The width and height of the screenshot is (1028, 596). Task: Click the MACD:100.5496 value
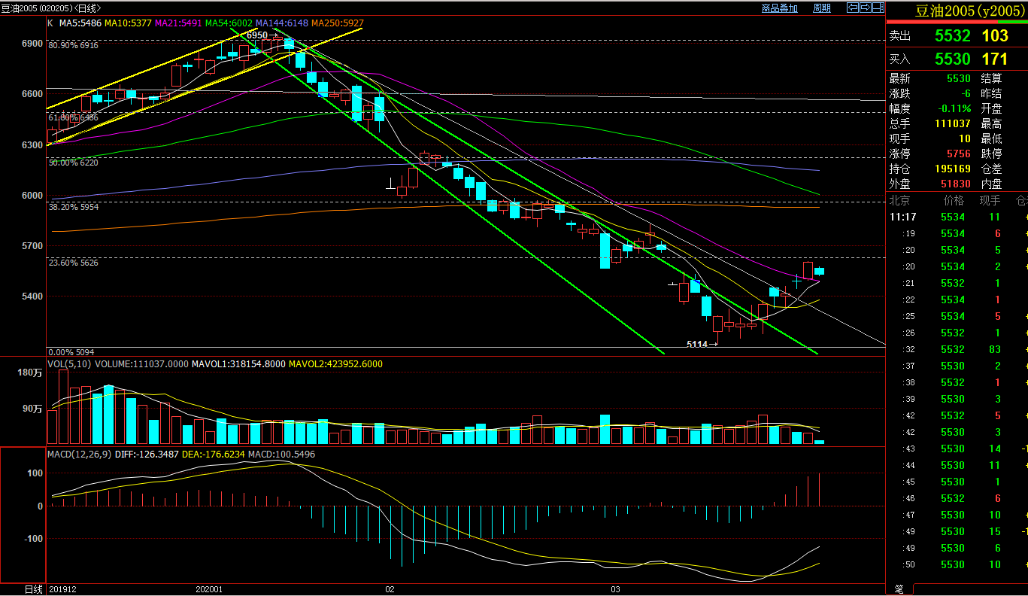281,455
